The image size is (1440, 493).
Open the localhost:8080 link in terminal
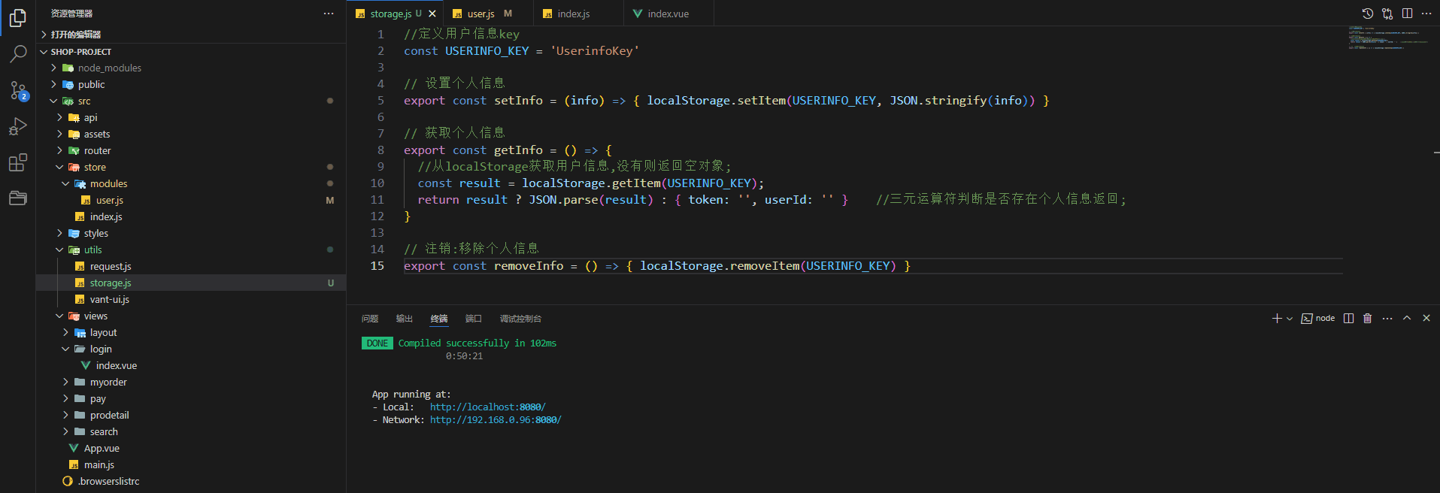(x=487, y=407)
